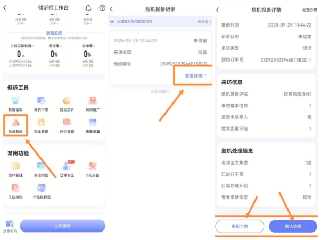Open 查看详情 view details link
The height and width of the screenshot is (240, 321).
click(x=196, y=76)
